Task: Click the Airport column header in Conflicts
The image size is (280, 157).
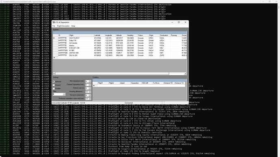Action: (x=125, y=83)
